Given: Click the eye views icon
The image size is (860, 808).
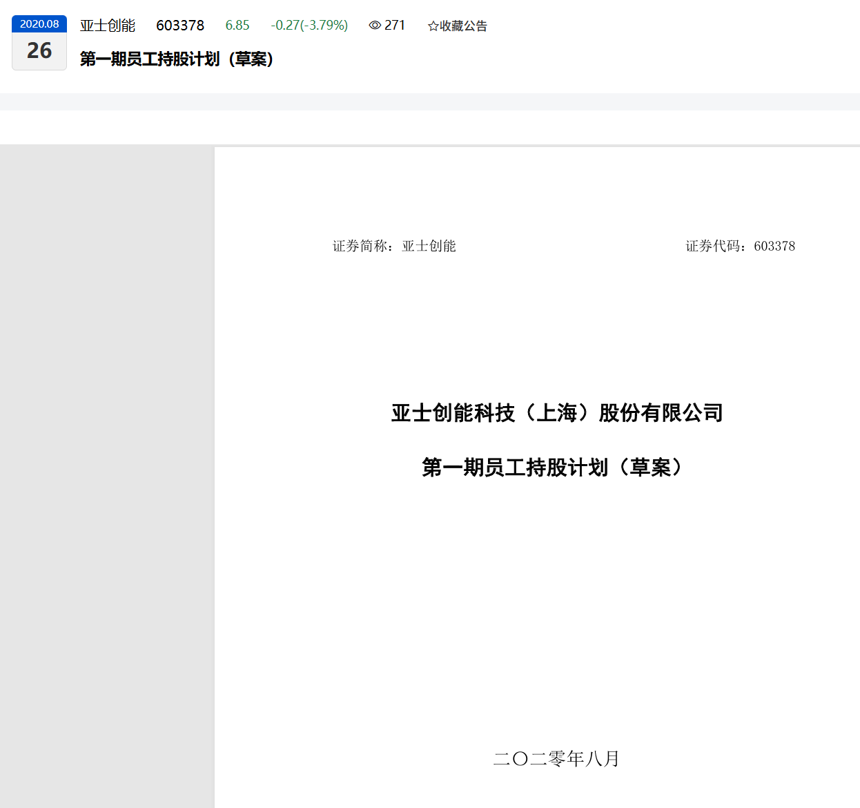Looking at the screenshot, I should (x=375, y=26).
